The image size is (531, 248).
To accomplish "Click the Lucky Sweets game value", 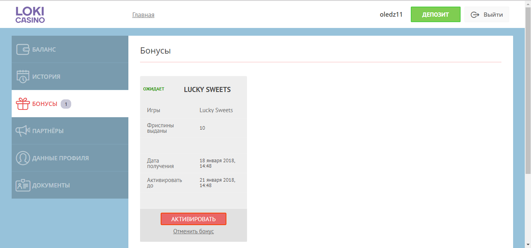I will [216, 110].
